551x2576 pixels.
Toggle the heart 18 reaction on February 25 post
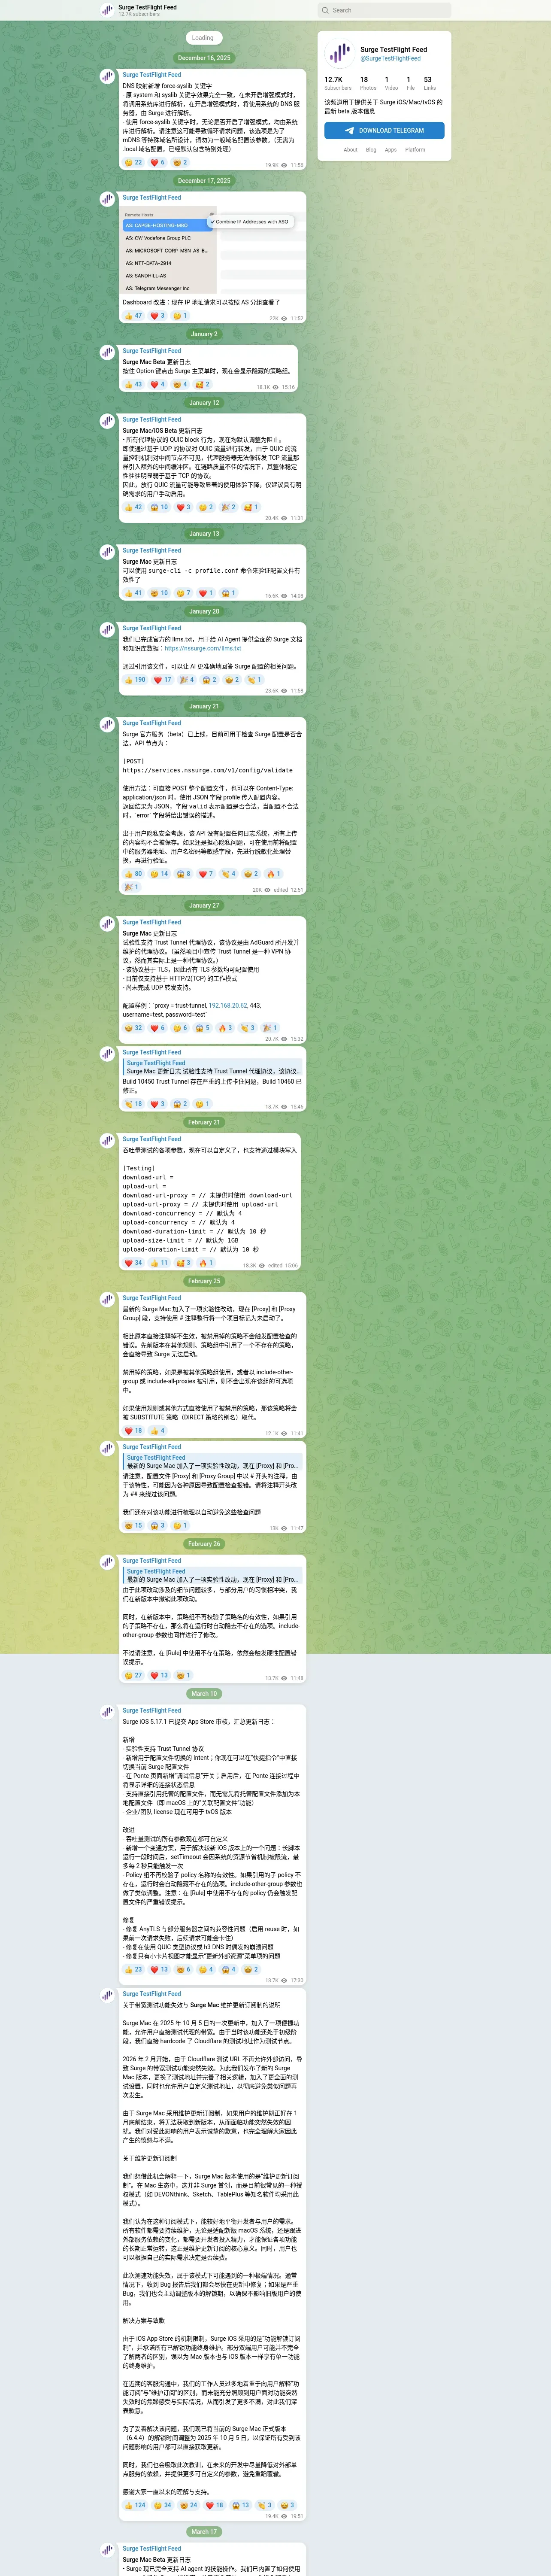click(x=133, y=1431)
